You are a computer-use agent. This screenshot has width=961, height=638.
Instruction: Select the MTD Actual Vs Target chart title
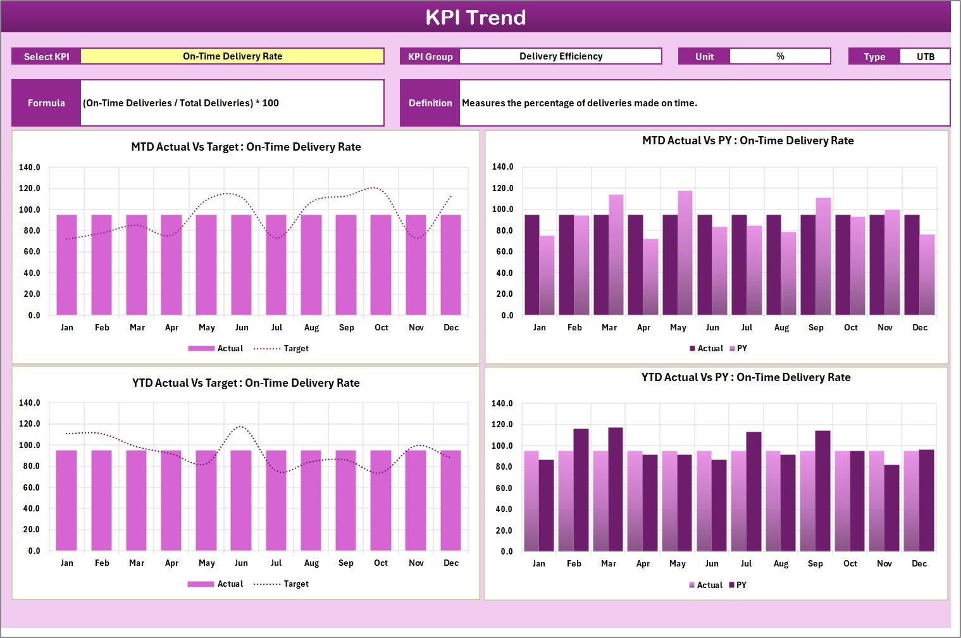245,146
